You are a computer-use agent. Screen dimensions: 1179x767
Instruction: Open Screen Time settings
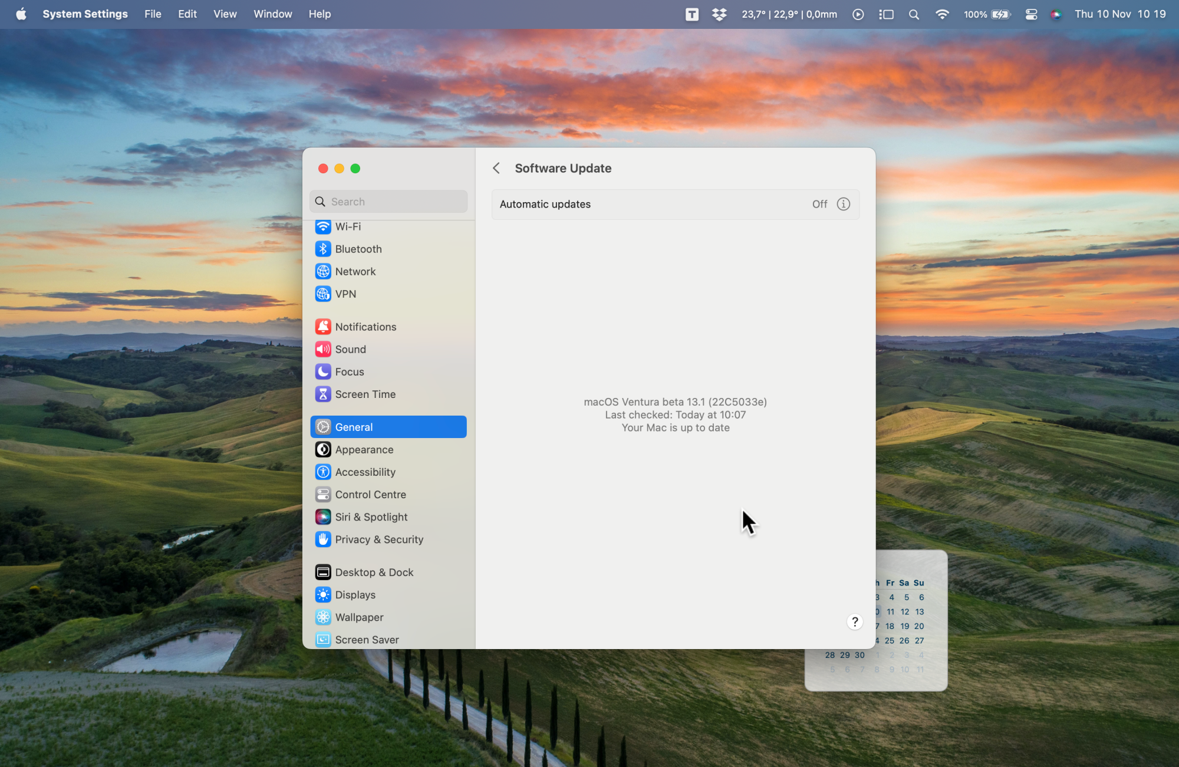coord(388,394)
